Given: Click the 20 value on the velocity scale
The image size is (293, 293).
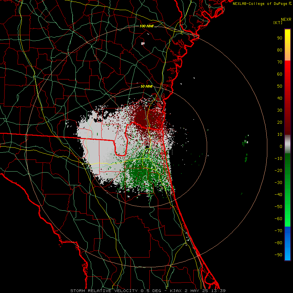Looking at the screenshot, I should tap(280, 122).
